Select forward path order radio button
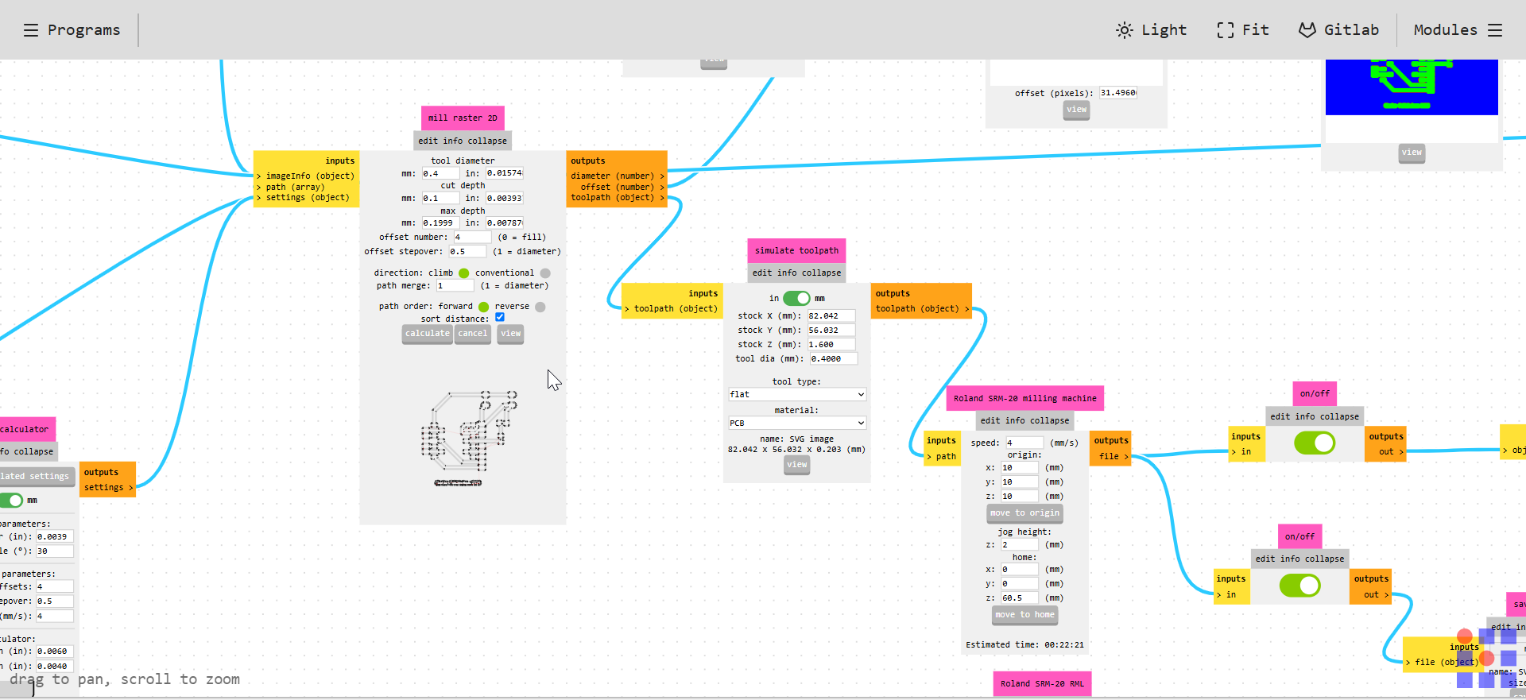 coord(483,307)
